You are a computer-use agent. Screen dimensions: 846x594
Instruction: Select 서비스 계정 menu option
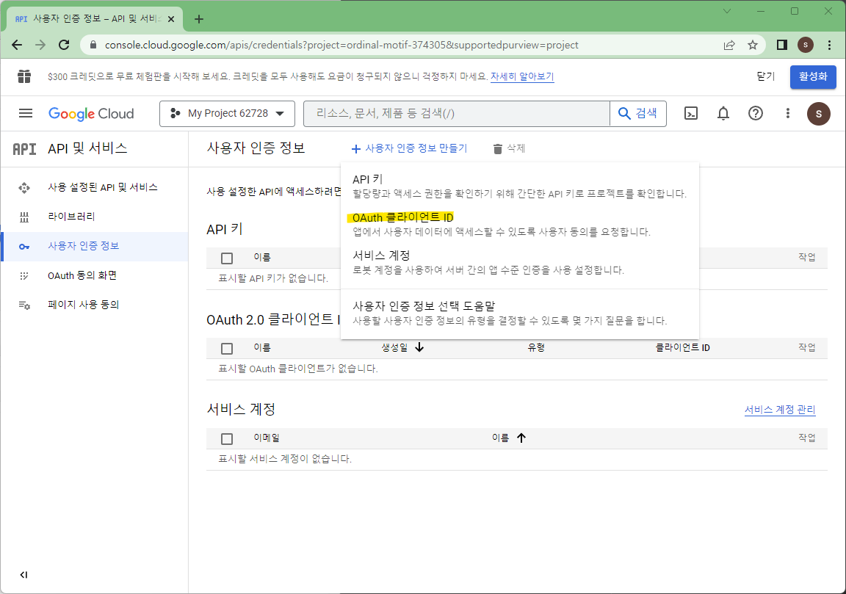[x=520, y=261]
